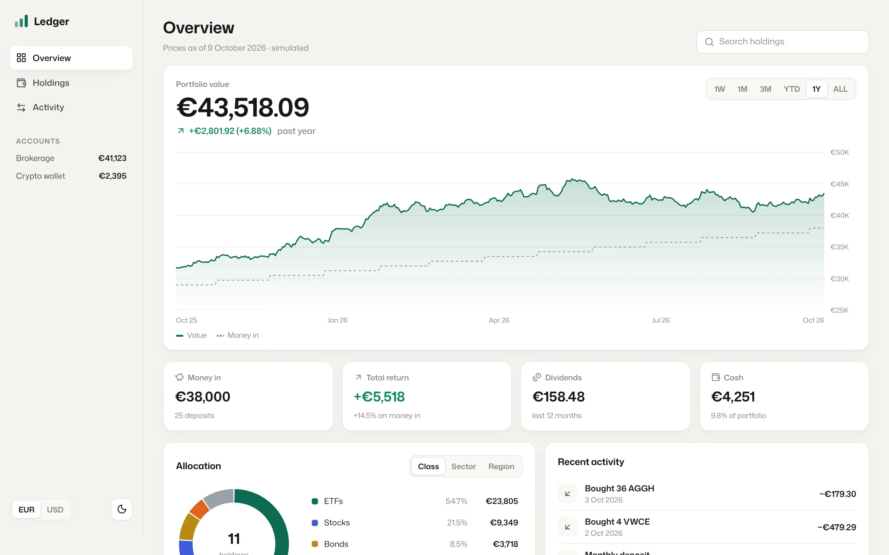Click the Ledger bar-chart logo icon
This screenshot has width=889, height=555.
coord(21,21)
